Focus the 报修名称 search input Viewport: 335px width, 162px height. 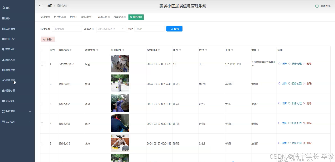point(67,29)
